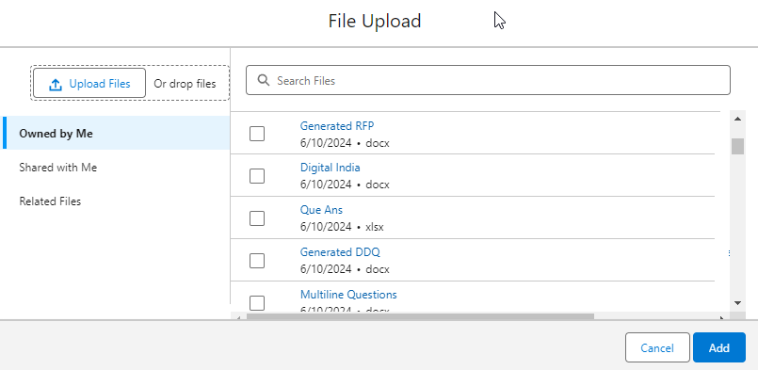This screenshot has height=370, width=758.
Task: Click the File Upload dialog title
Action: (375, 21)
